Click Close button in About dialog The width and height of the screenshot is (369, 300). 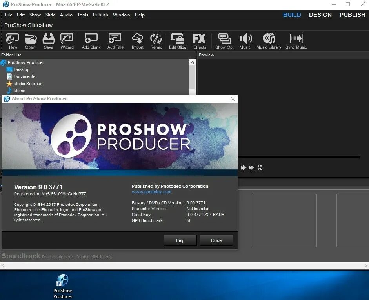point(216,240)
